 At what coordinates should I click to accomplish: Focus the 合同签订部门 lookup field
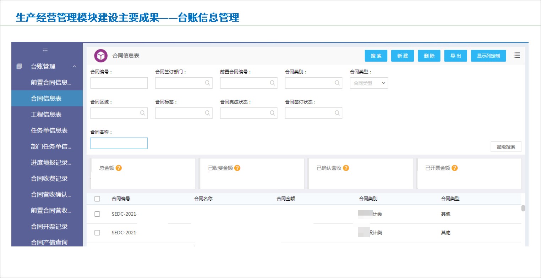[184, 83]
